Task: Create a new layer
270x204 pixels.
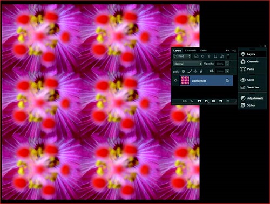Action: (x=221, y=101)
